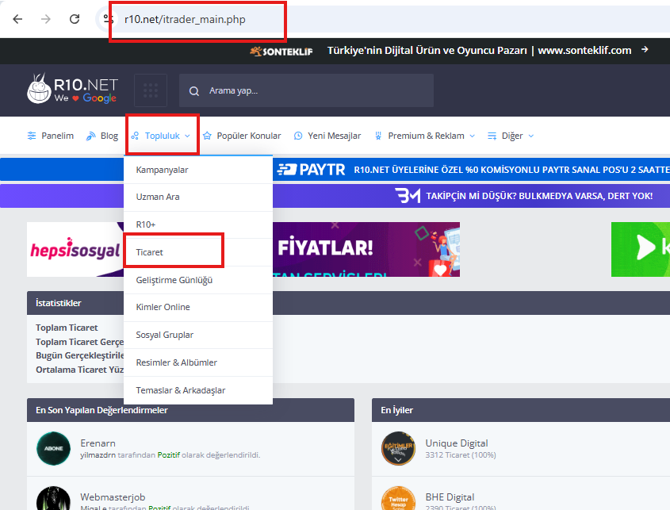Focus the 'Arama yap...' search field

(306, 90)
